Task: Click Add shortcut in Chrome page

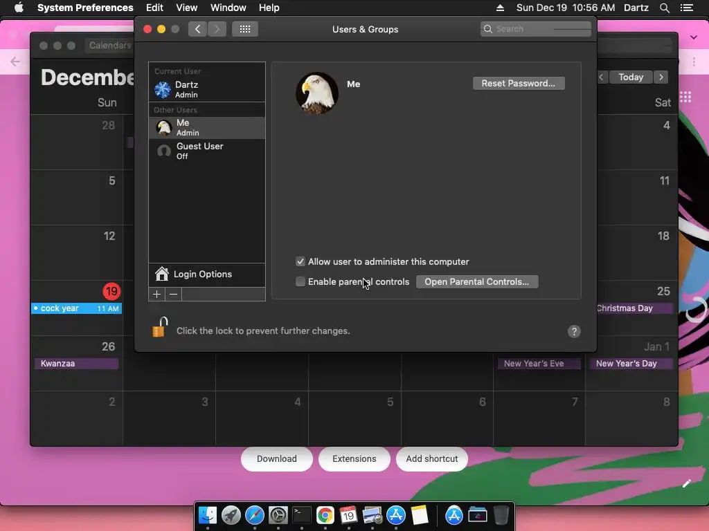Action: point(432,459)
